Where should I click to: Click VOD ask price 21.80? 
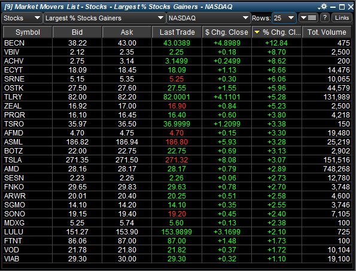point(127,250)
